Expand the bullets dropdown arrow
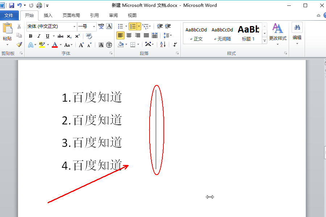 tap(126, 26)
